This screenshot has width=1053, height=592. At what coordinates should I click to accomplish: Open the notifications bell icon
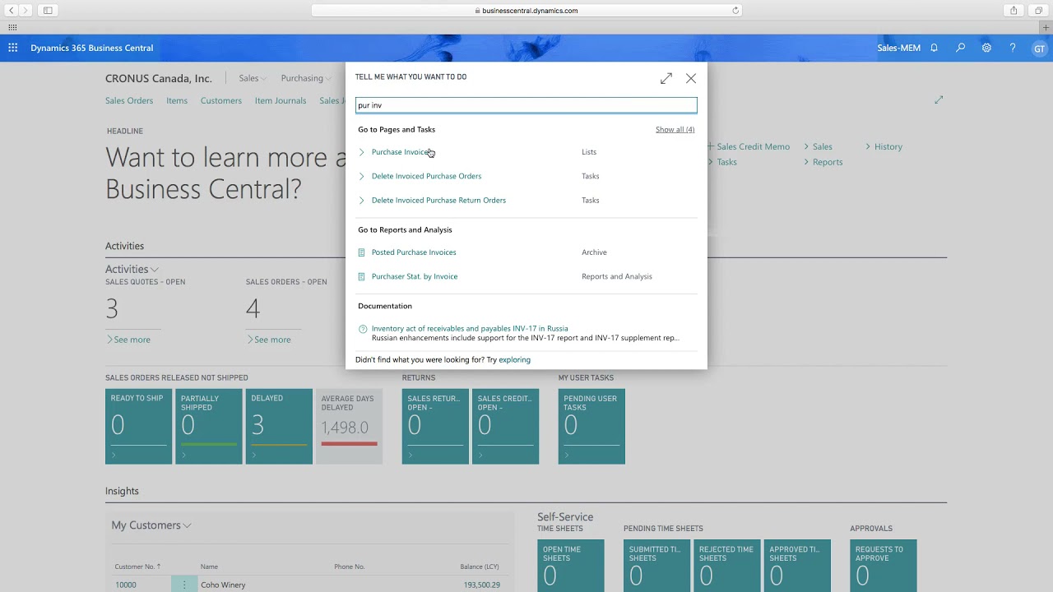(934, 48)
